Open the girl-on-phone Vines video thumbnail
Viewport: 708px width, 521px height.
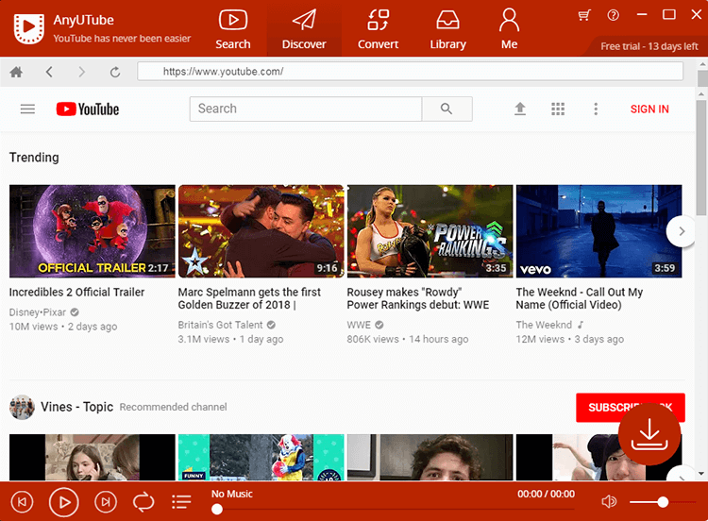pyautogui.click(x=93, y=457)
